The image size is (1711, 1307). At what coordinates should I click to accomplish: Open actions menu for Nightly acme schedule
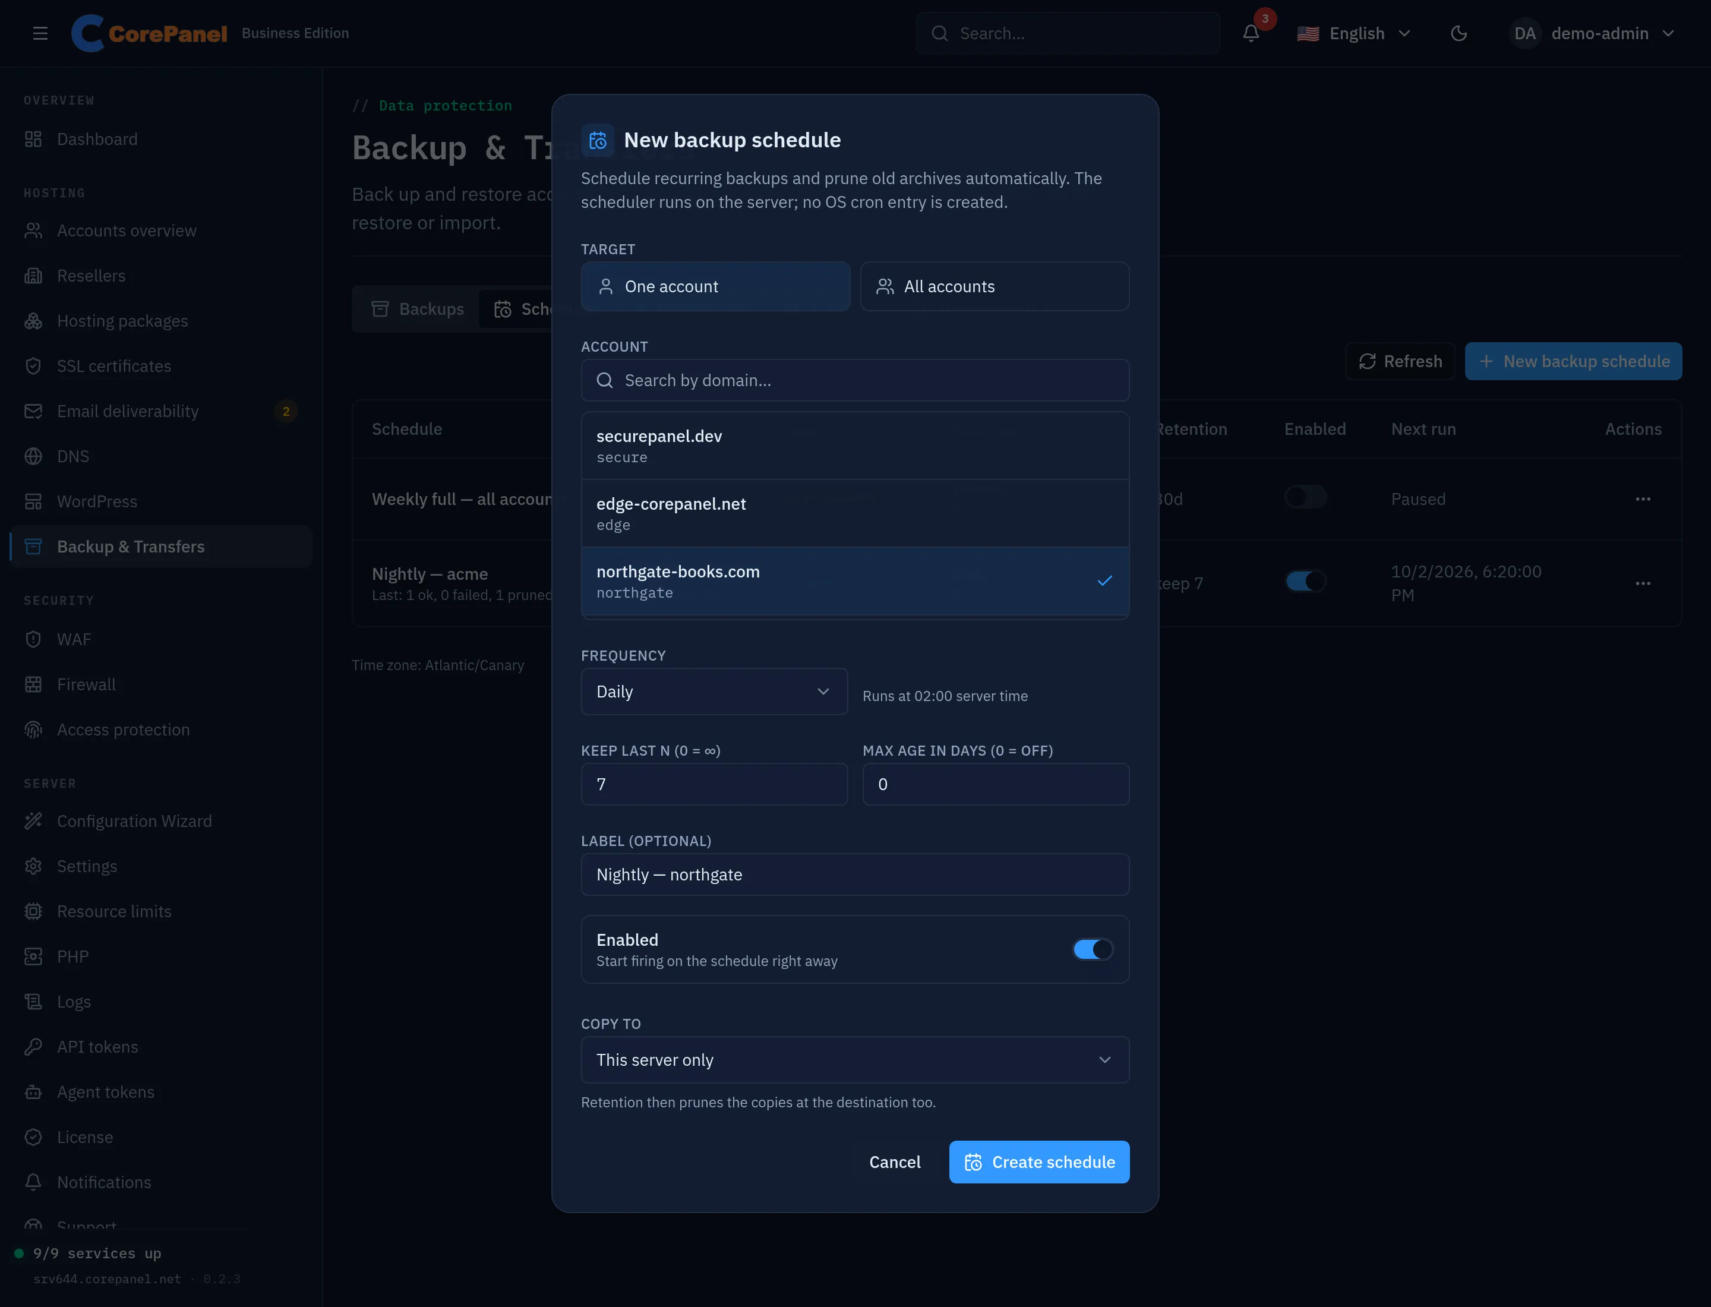[1643, 583]
